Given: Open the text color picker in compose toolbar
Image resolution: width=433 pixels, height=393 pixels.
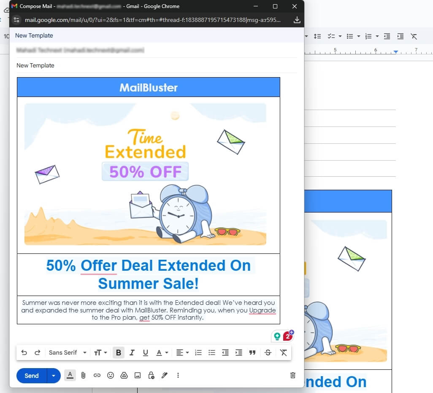Looking at the screenshot, I should (x=162, y=353).
